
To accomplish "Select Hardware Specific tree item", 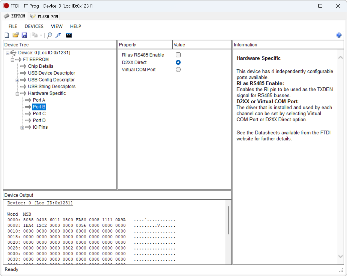I will [47, 93].
